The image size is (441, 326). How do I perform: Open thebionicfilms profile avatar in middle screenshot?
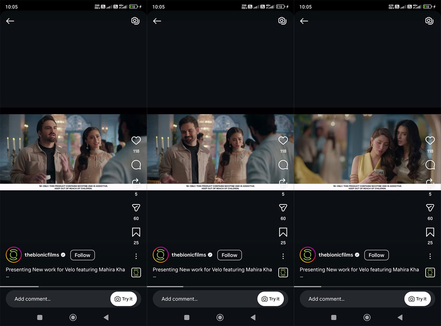coord(161,255)
